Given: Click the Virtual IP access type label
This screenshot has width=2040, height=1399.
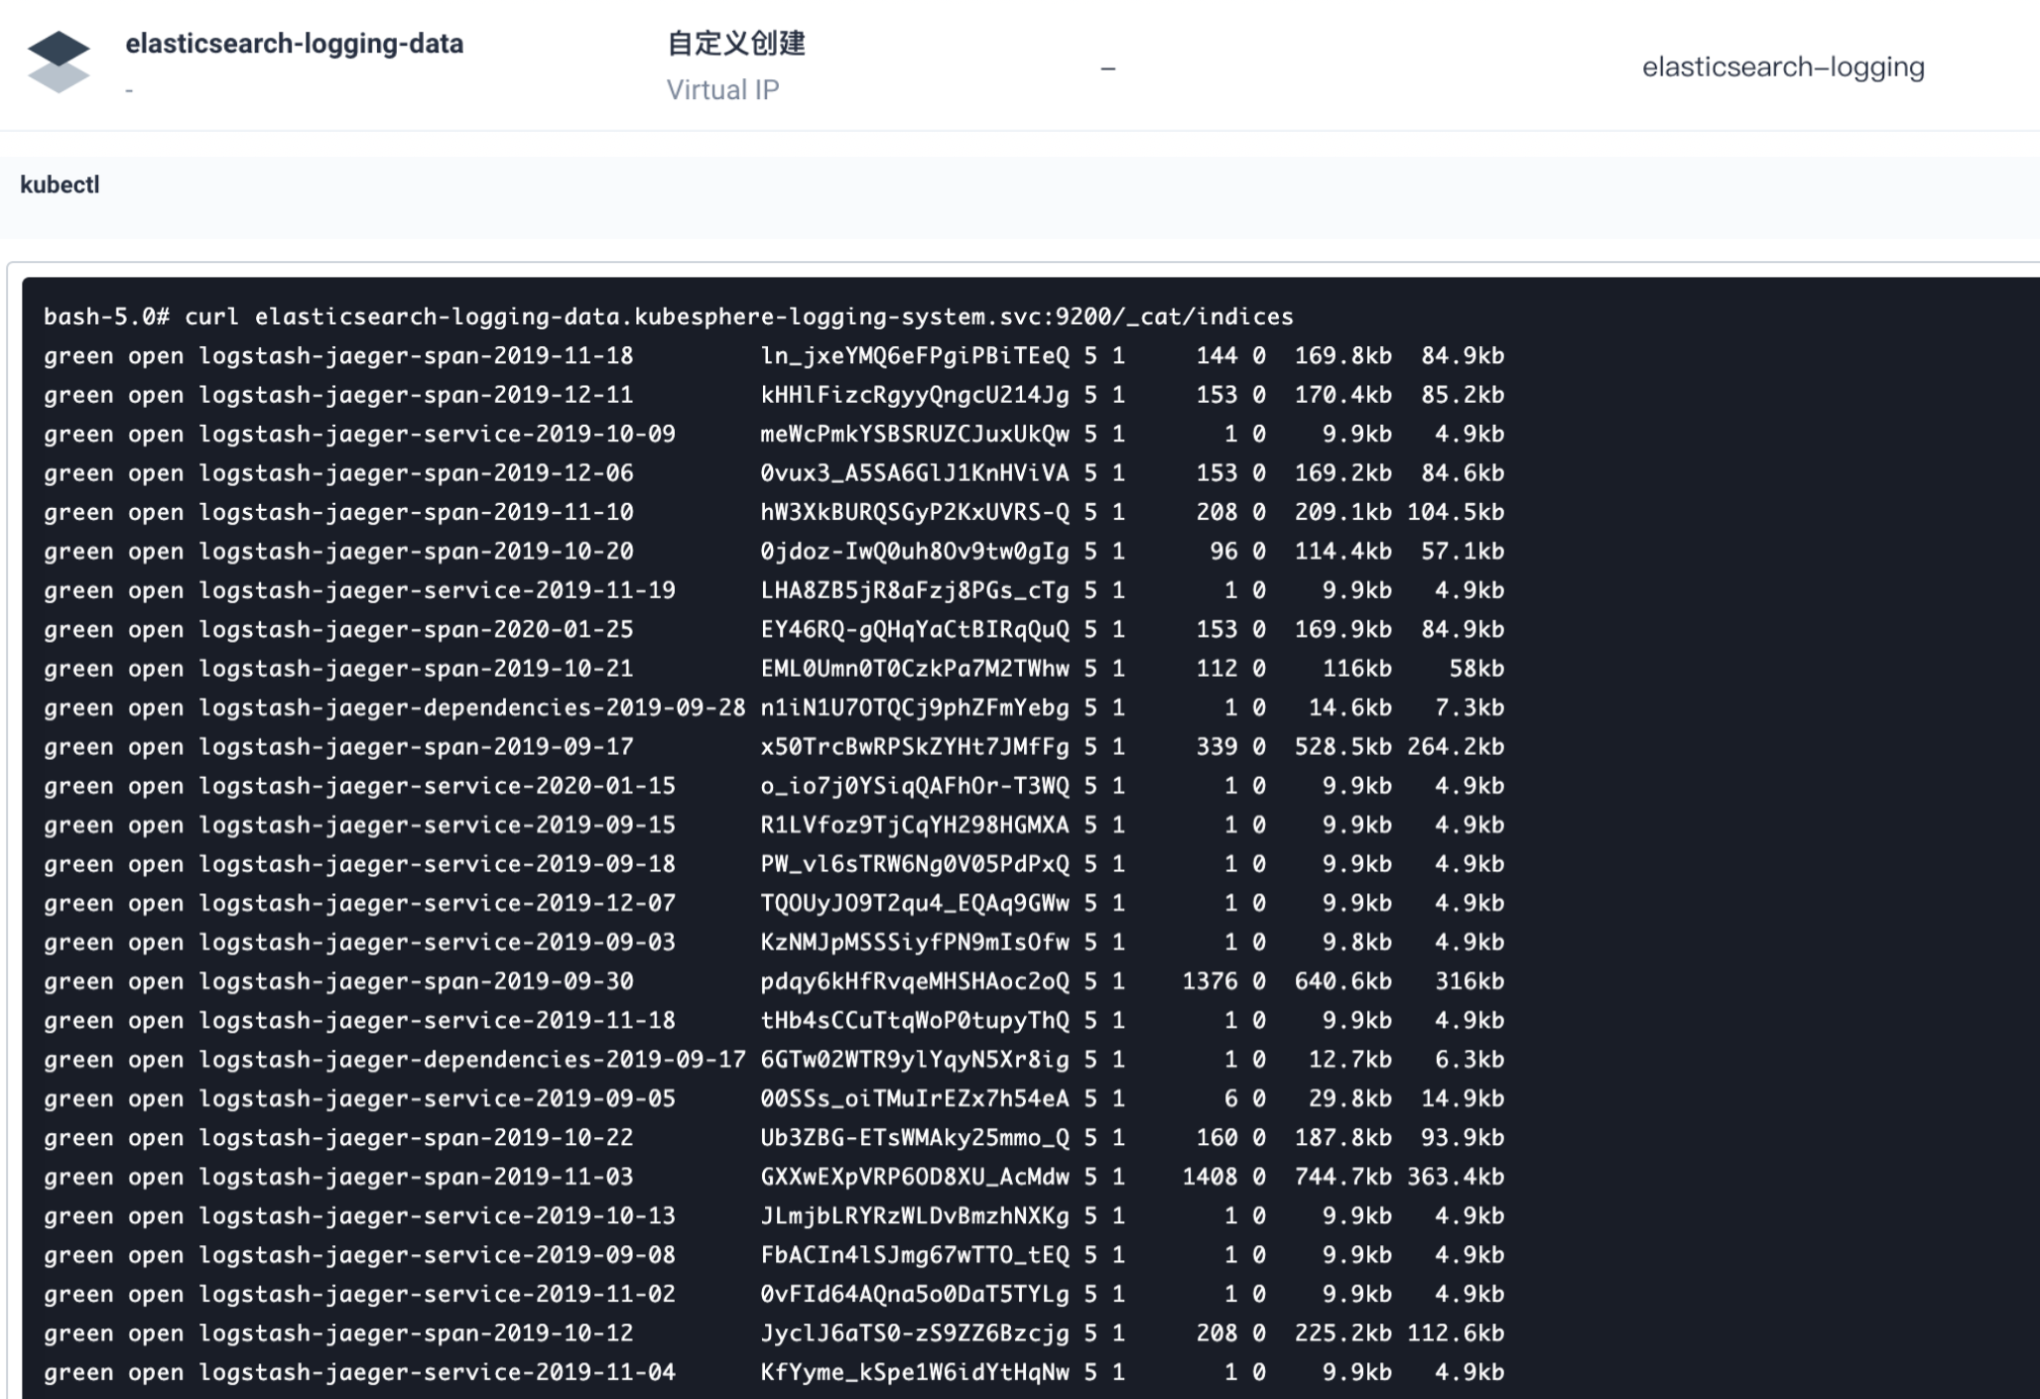Looking at the screenshot, I should [x=721, y=90].
